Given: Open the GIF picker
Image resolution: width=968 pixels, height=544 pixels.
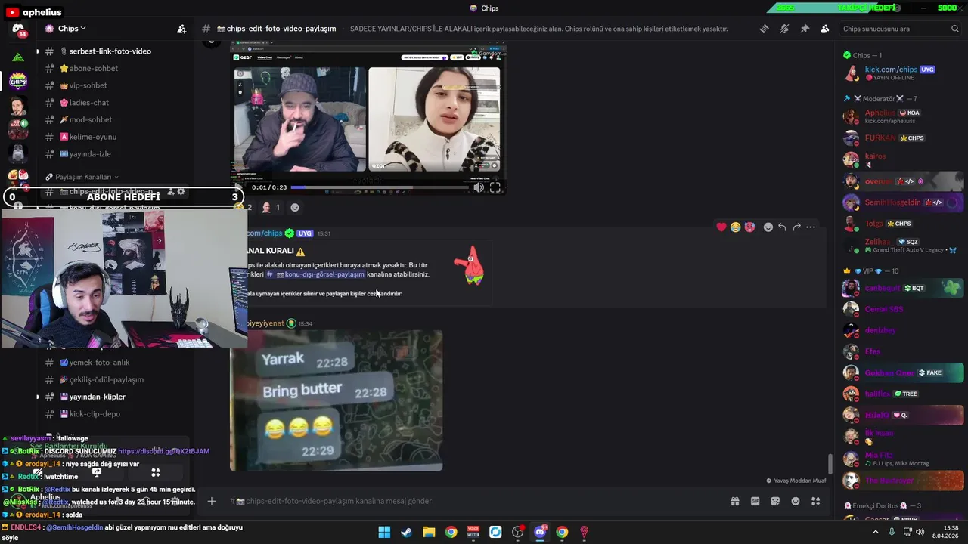Looking at the screenshot, I should 755,501.
